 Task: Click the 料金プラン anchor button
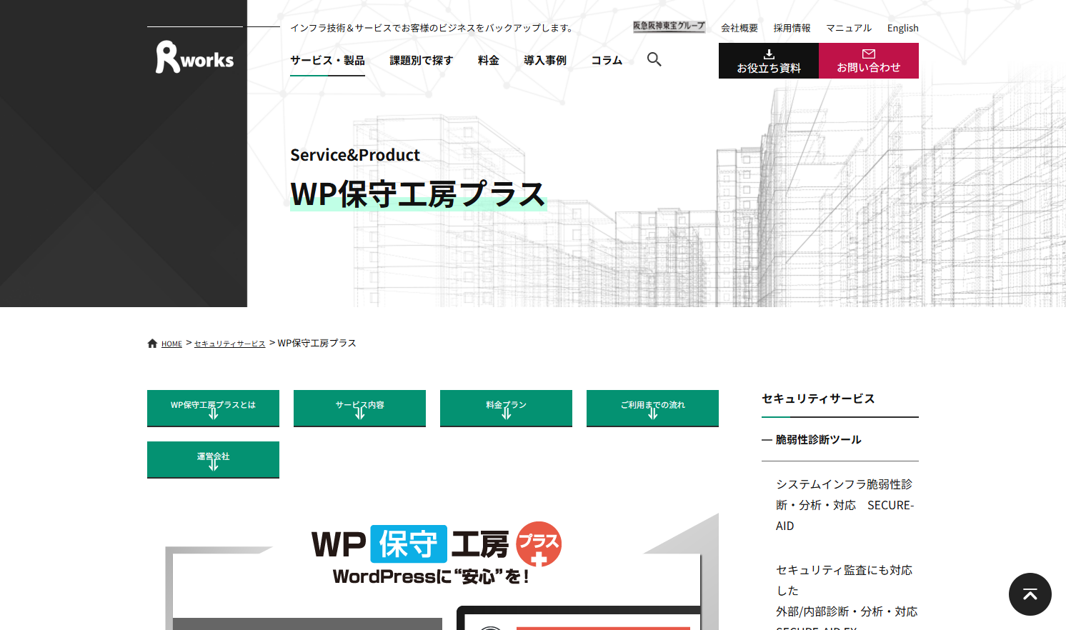tap(506, 408)
